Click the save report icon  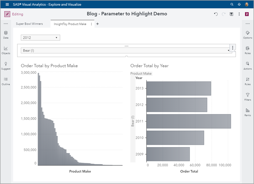click(231, 14)
